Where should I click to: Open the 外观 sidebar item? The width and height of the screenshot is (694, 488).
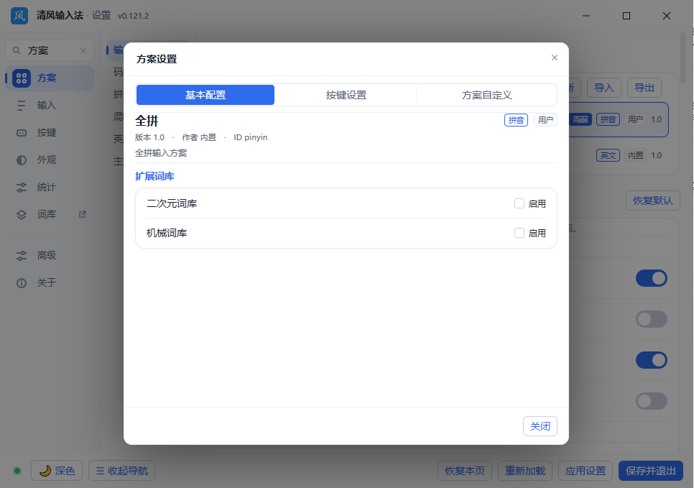coord(50,160)
